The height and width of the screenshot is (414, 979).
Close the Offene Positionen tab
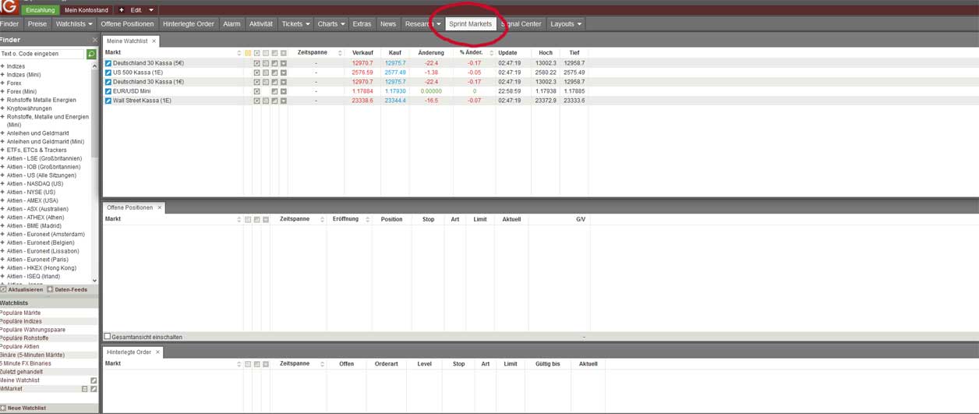click(160, 207)
